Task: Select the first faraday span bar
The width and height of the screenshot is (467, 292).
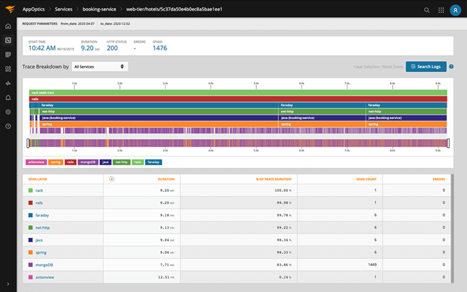Action: [158, 105]
